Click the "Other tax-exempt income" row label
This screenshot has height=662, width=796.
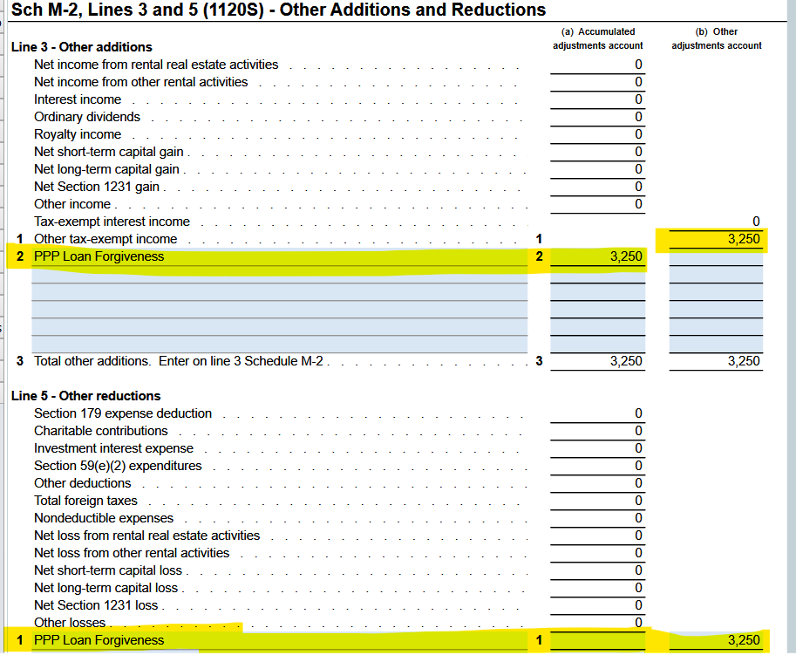tap(105, 239)
